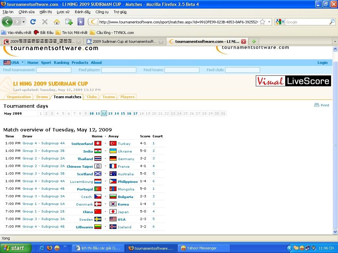Click the Turkey flag icon
The height and width of the screenshot is (253, 338).
click(x=113, y=143)
